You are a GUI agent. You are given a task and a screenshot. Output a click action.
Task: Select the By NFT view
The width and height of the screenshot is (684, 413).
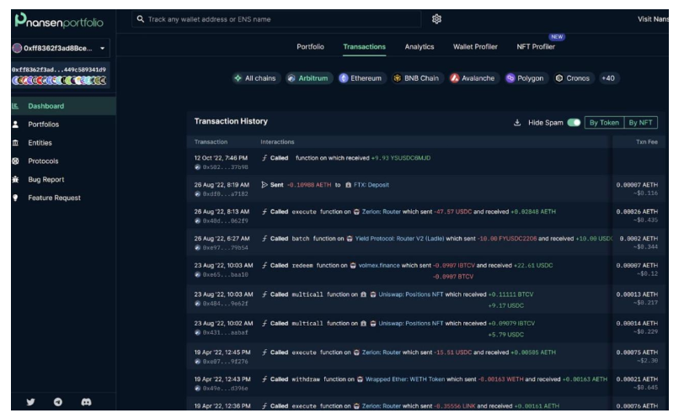(640, 123)
